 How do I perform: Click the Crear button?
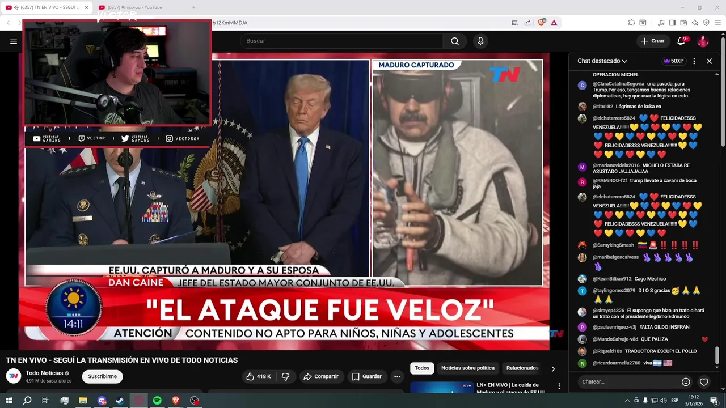(653, 41)
